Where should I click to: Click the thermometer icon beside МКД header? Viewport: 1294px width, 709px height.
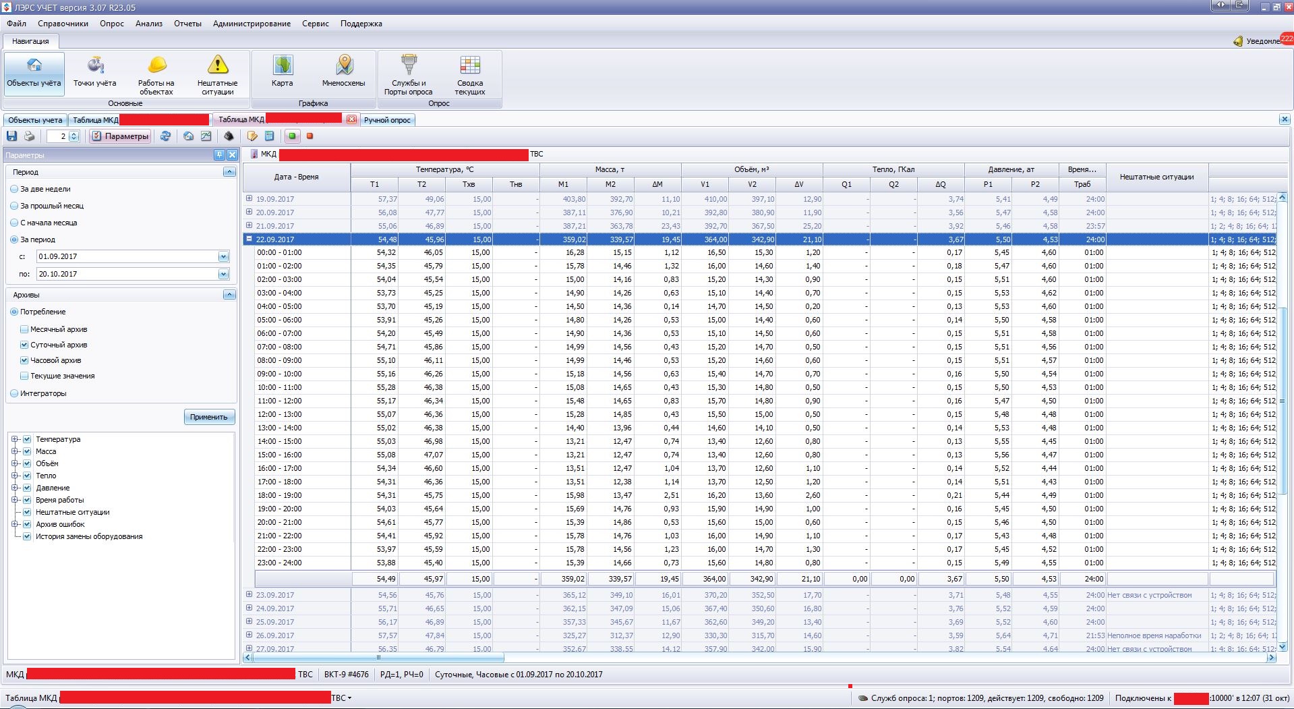(x=254, y=154)
